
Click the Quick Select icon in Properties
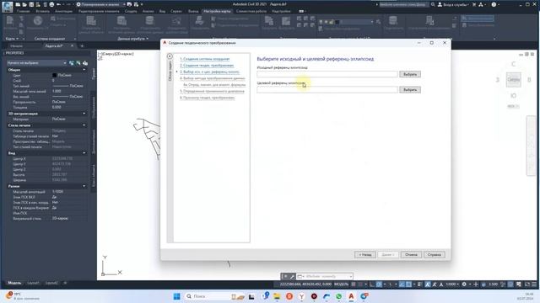pos(85,63)
